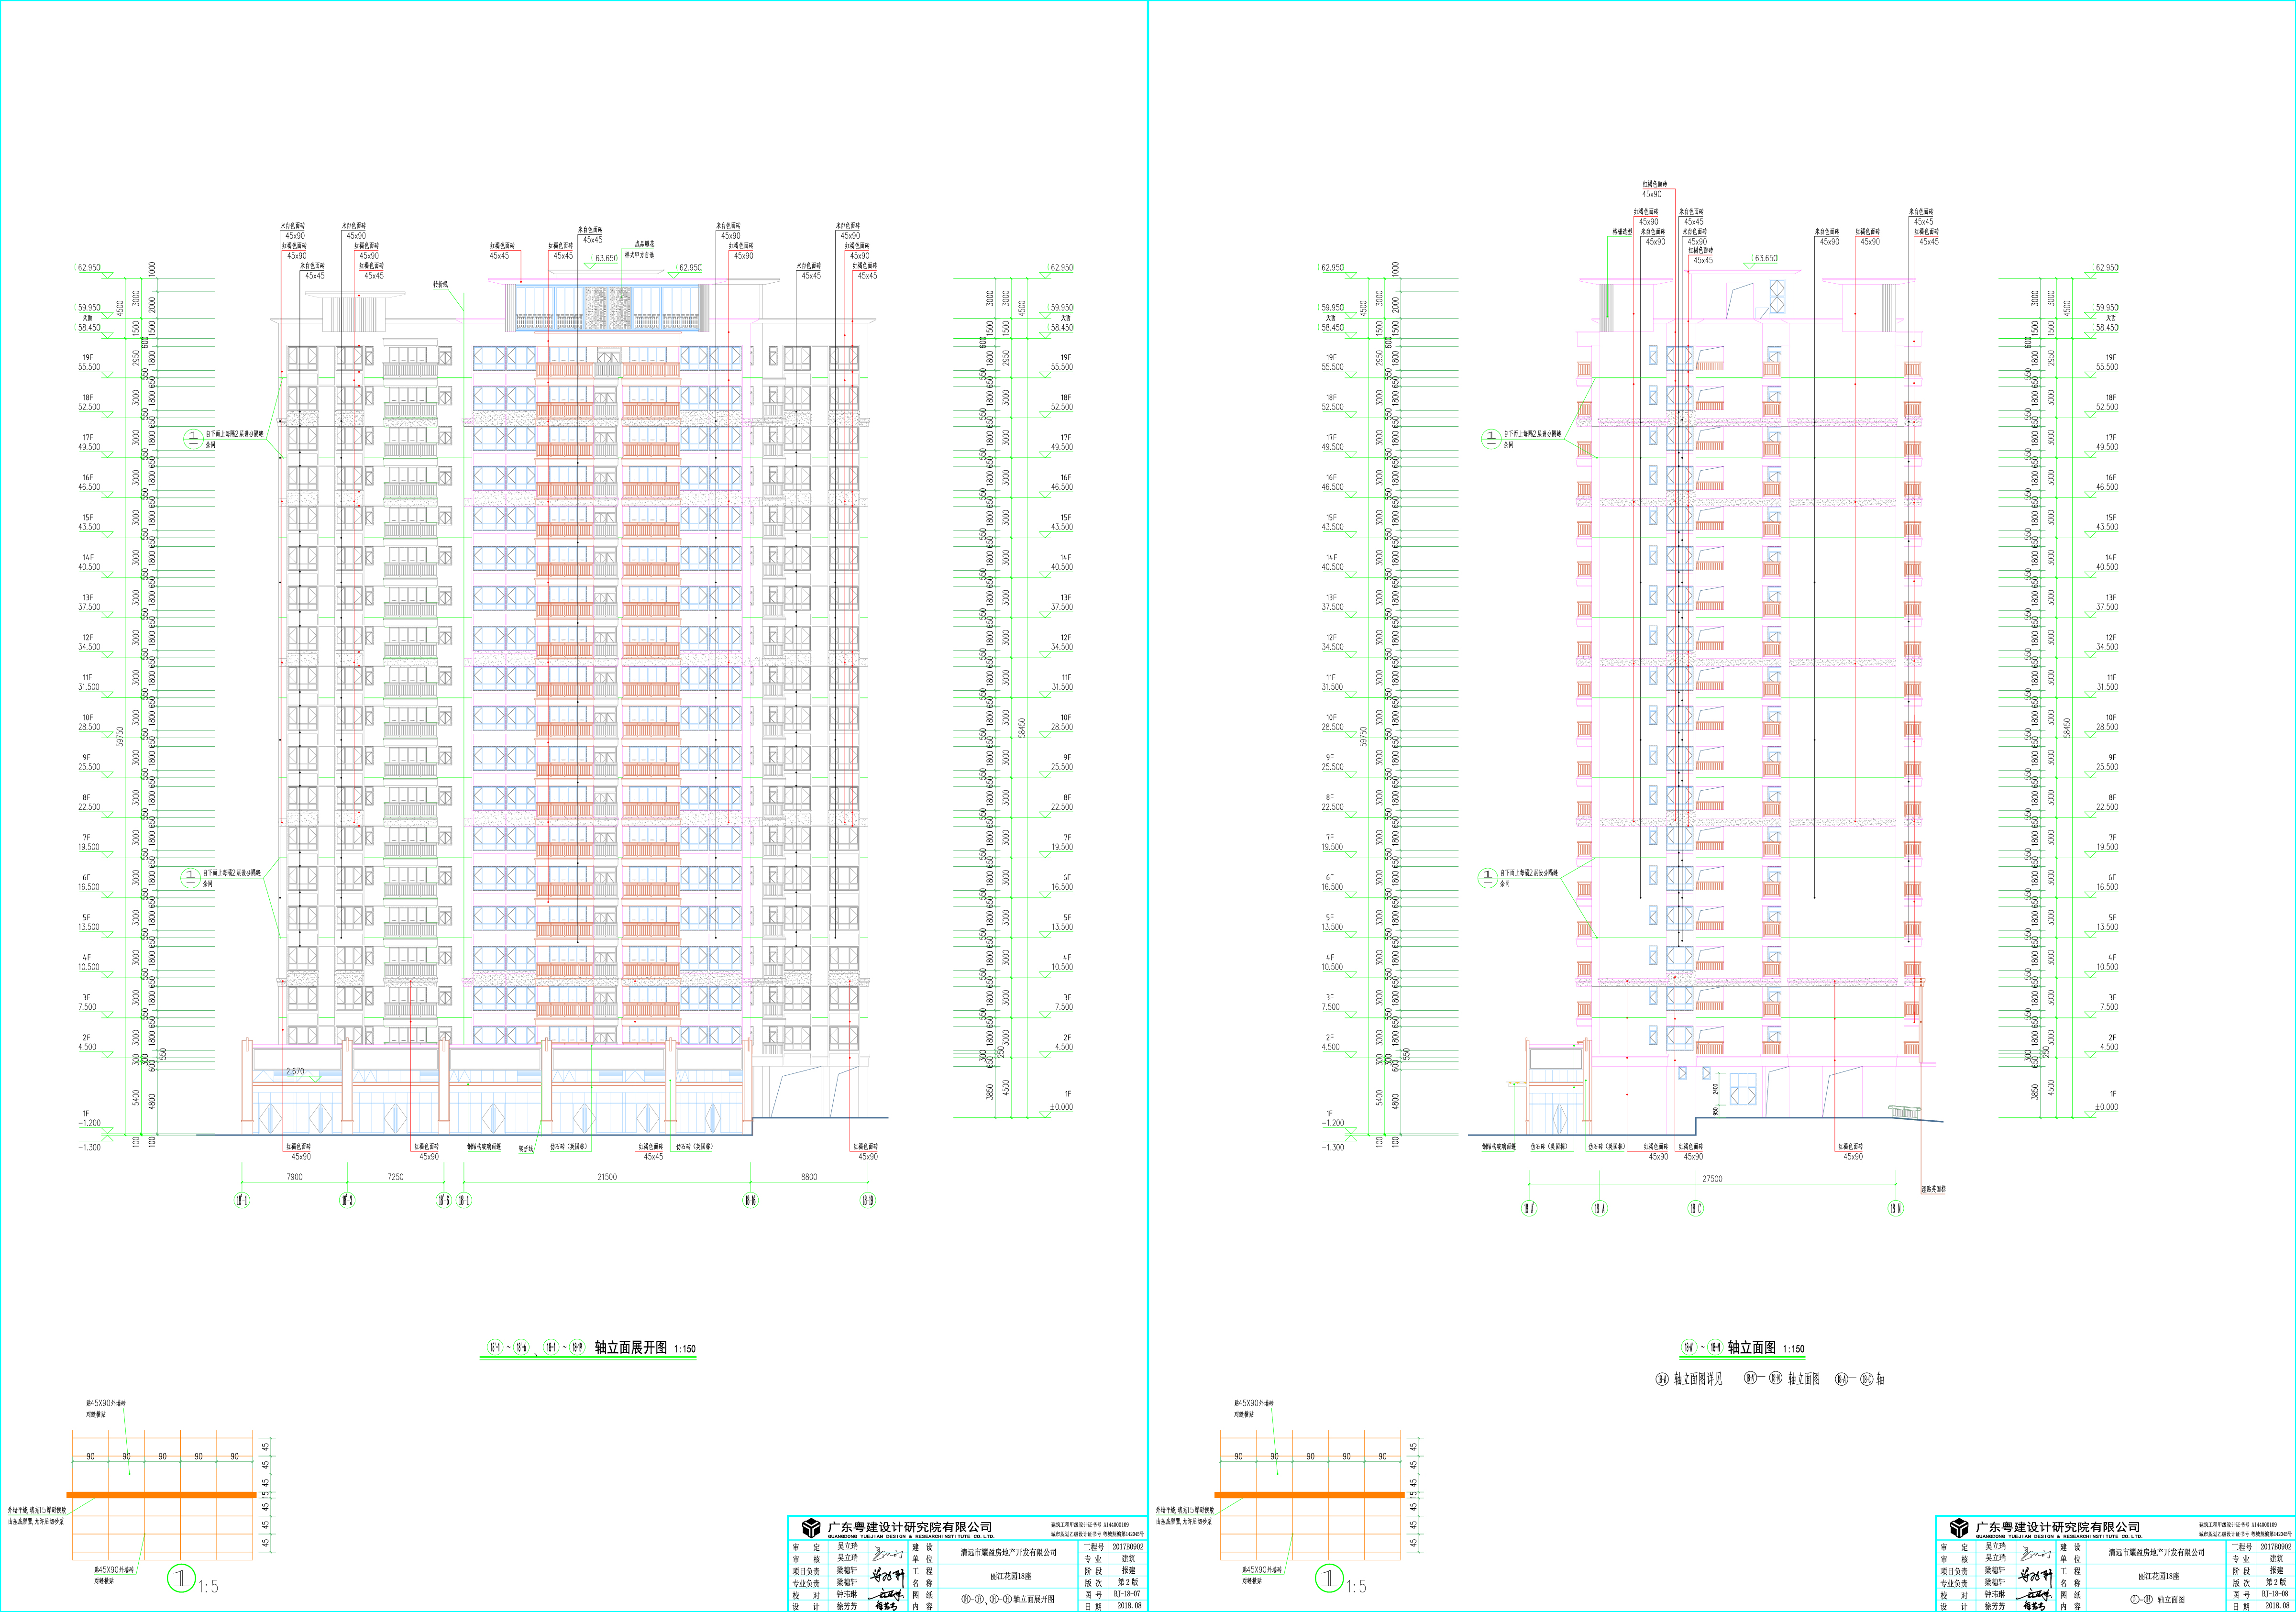
Task: Click the note '轴立面图详见' below right title
Action: [x=1698, y=1379]
